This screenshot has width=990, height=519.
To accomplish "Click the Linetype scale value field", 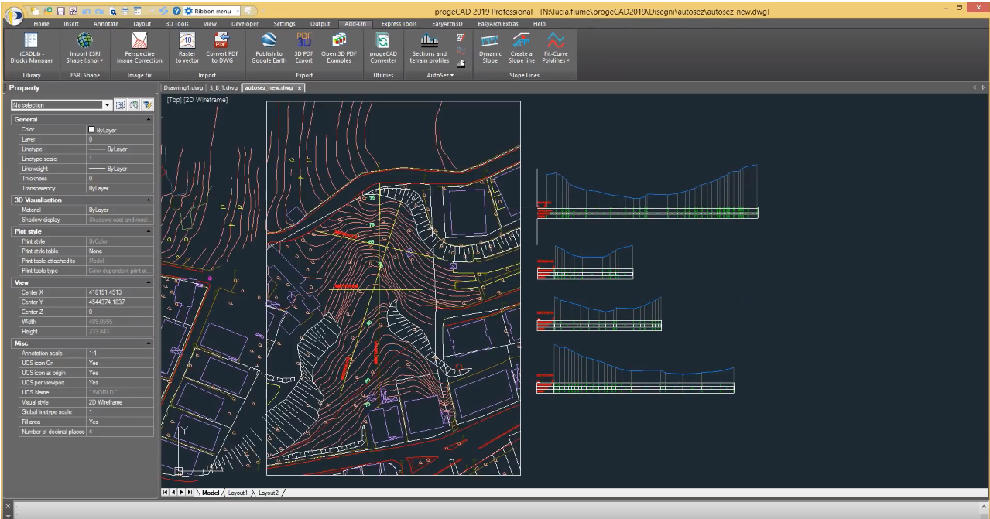I will click(x=120, y=159).
